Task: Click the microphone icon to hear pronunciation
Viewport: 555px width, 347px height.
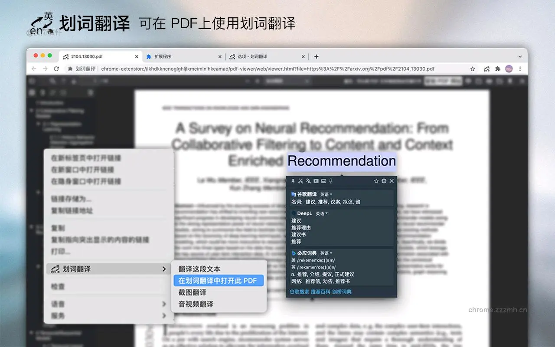Action: click(x=331, y=181)
